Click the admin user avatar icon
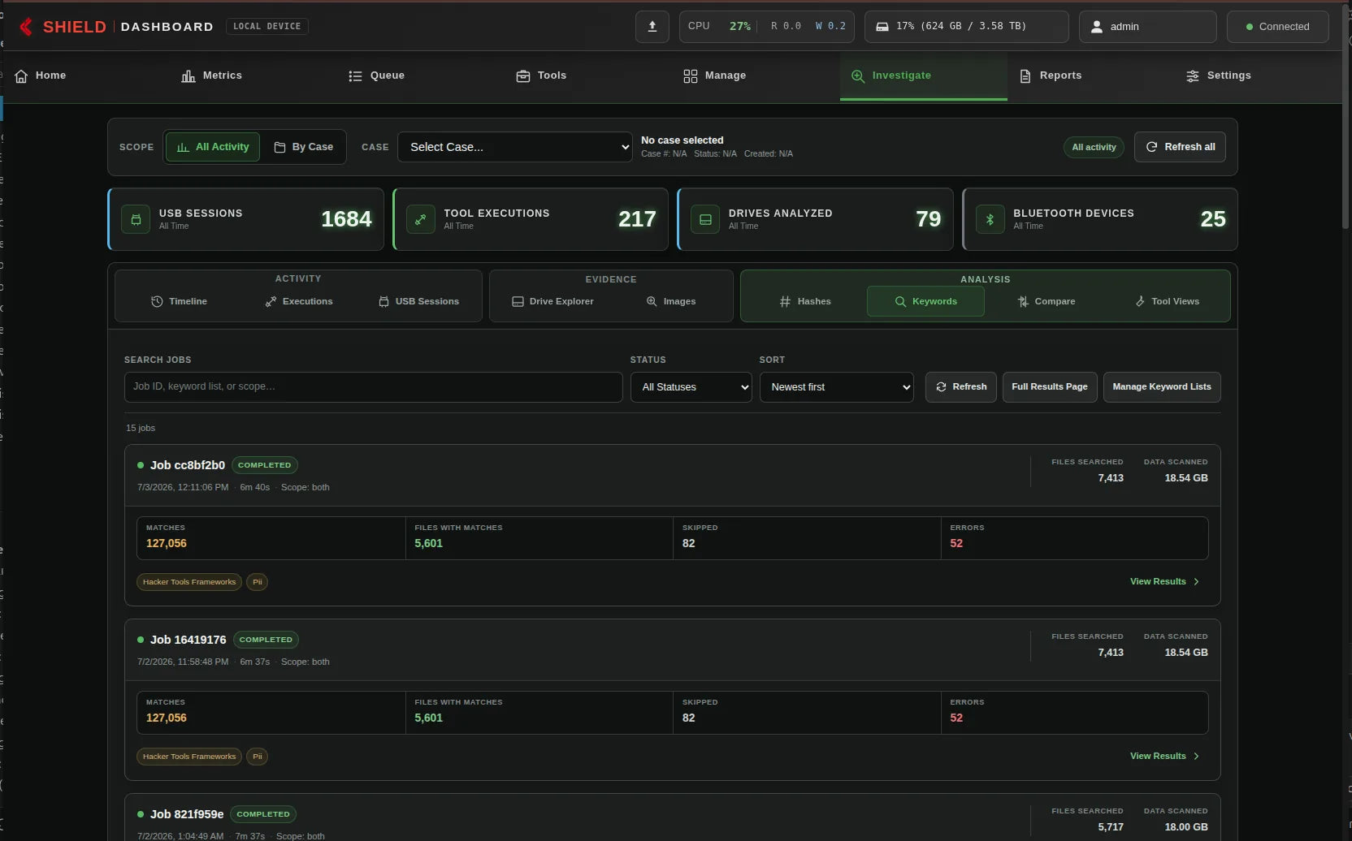The image size is (1352, 841). click(x=1096, y=27)
